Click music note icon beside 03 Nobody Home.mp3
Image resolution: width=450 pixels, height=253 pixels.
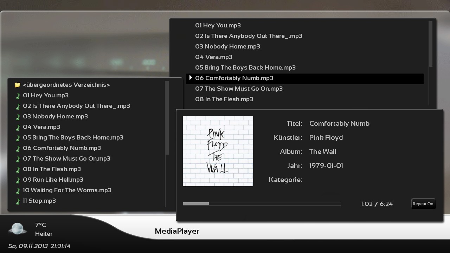pyautogui.click(x=18, y=117)
